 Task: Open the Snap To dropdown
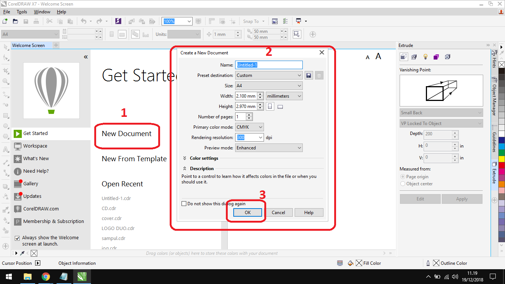(x=254, y=21)
